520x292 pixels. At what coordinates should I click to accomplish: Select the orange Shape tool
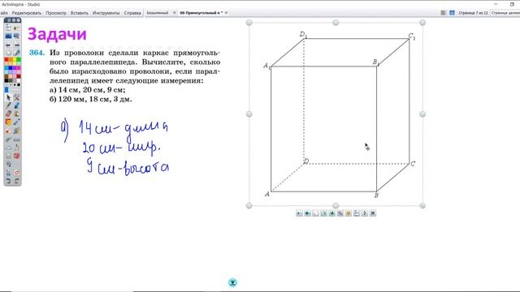point(8,122)
